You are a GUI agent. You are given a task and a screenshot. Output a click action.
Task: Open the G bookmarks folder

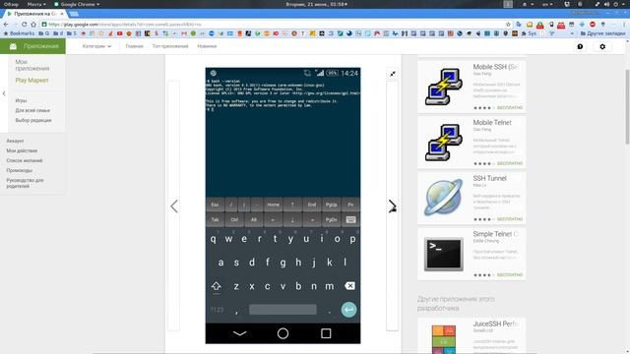click(43, 33)
